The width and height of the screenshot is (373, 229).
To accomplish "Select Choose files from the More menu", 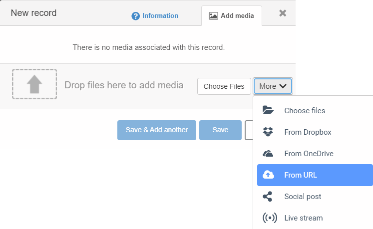I will click(315, 111).
